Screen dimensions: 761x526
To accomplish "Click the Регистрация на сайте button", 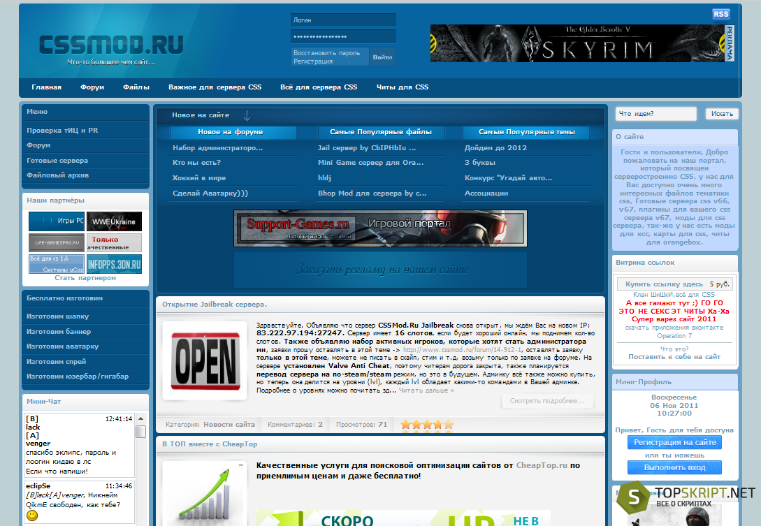I will (674, 443).
